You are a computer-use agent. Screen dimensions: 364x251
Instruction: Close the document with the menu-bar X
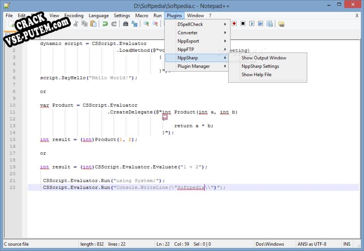pyautogui.click(x=357, y=16)
